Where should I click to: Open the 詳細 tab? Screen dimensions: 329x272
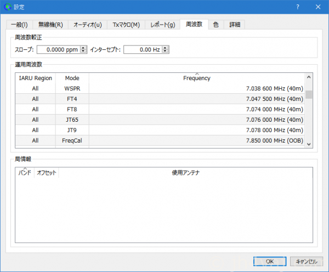click(235, 24)
